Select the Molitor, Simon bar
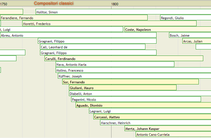This screenshot has height=138, width=211. tap(123, 12)
